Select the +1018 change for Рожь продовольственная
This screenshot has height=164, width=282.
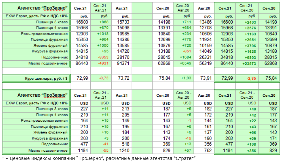(103, 34)
